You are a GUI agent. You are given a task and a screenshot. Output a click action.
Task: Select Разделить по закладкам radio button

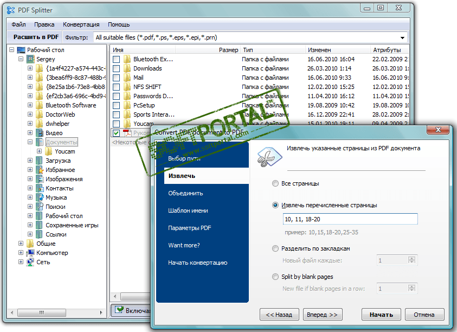coord(275,248)
